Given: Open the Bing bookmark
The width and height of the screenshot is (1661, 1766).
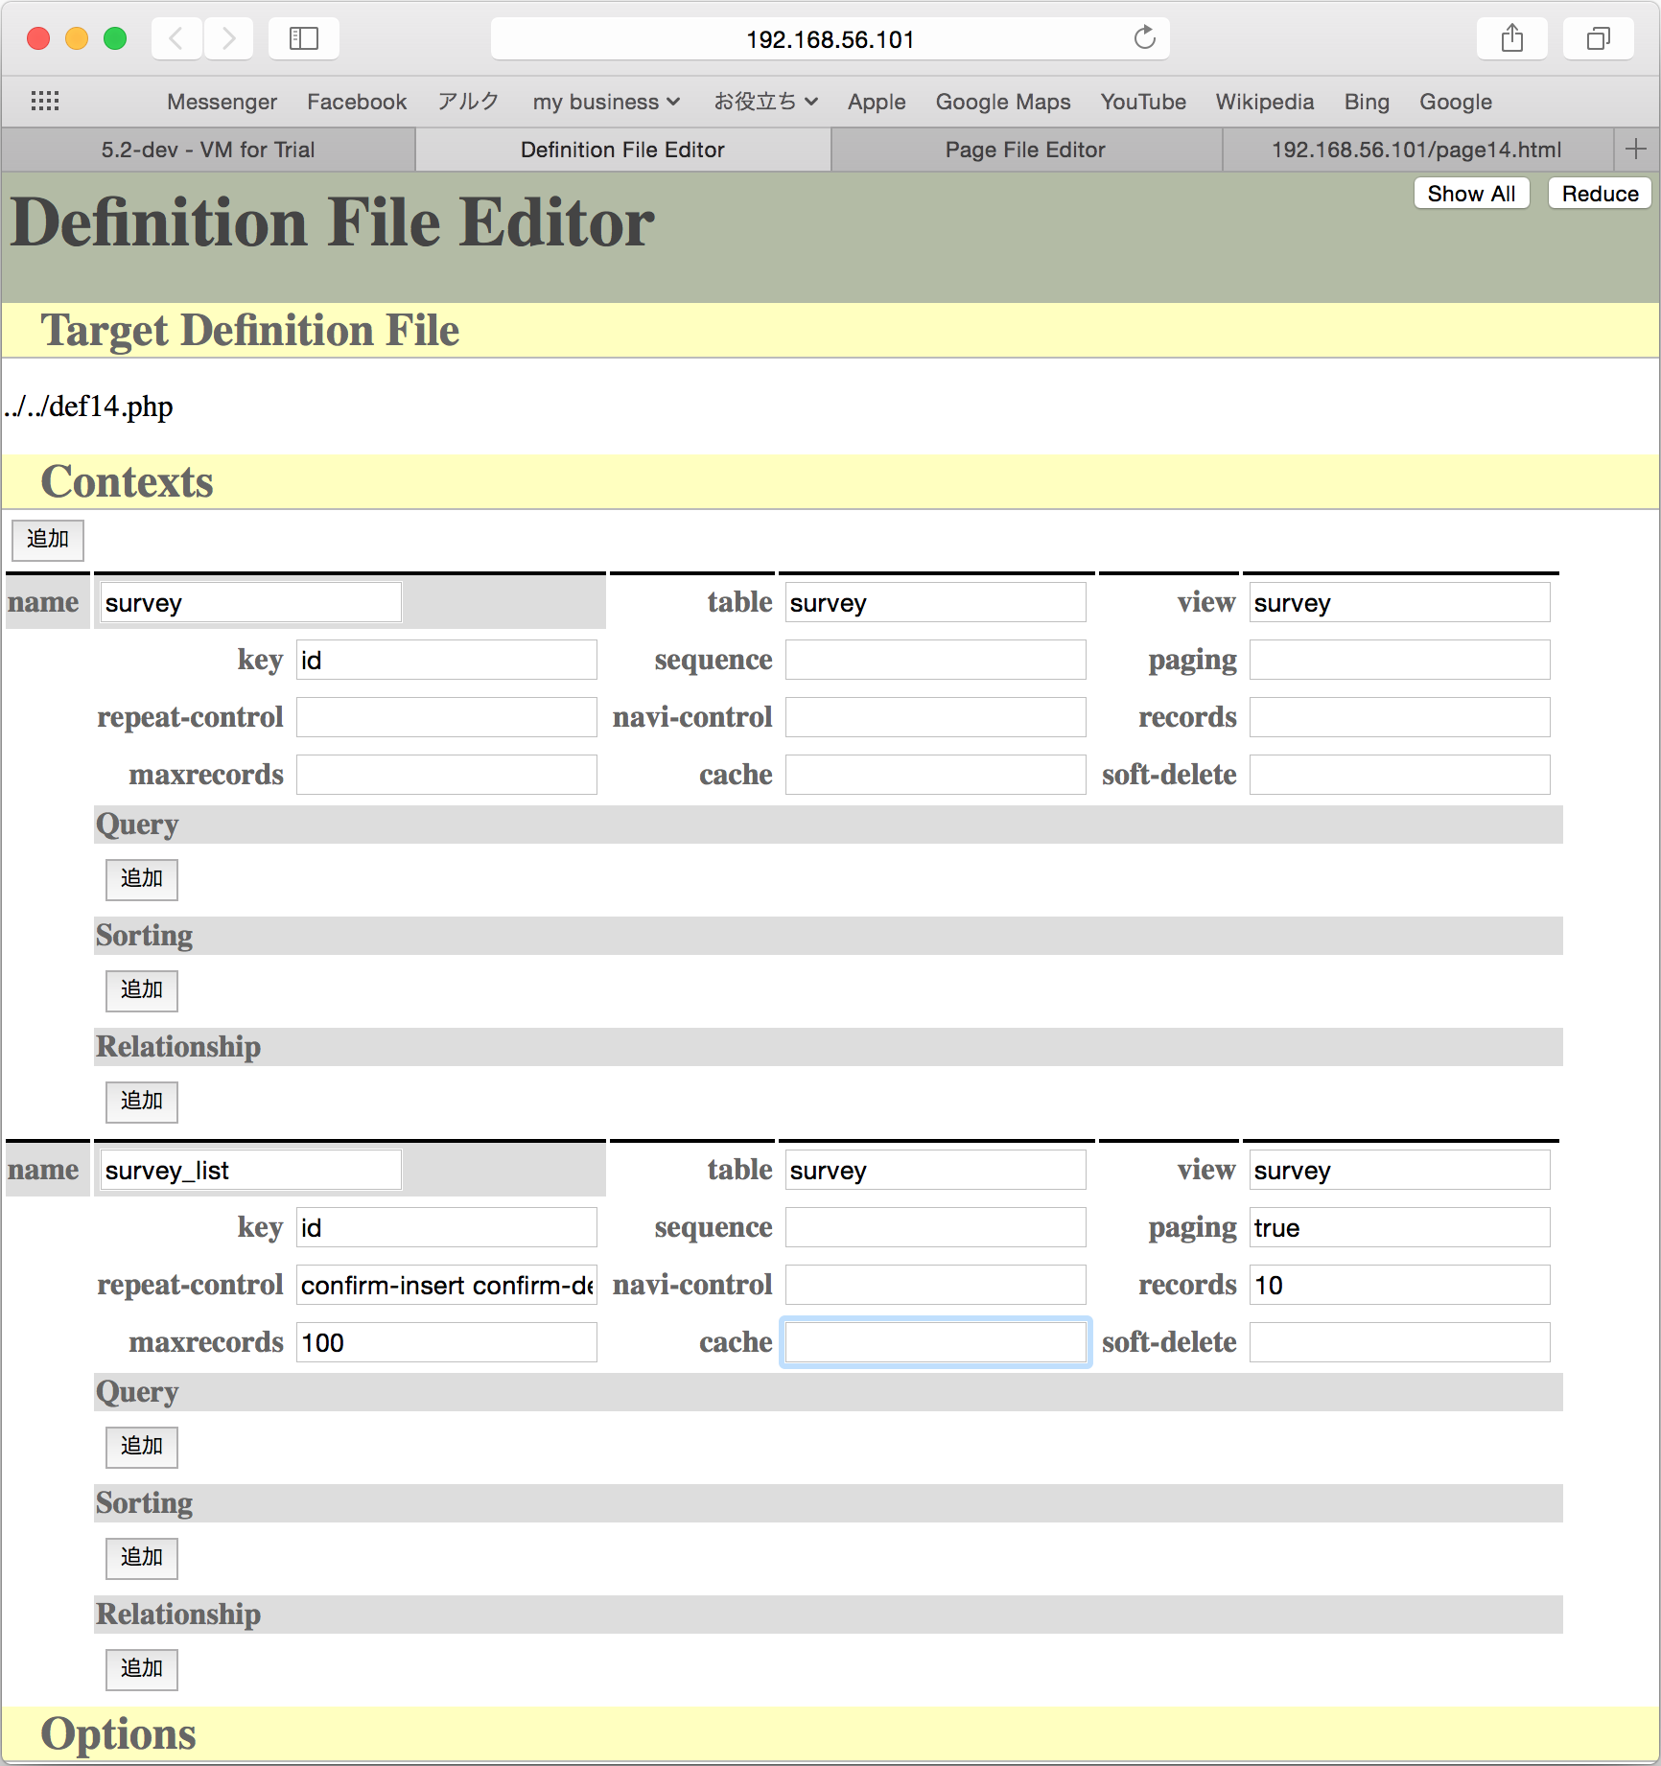Looking at the screenshot, I should 1367,102.
